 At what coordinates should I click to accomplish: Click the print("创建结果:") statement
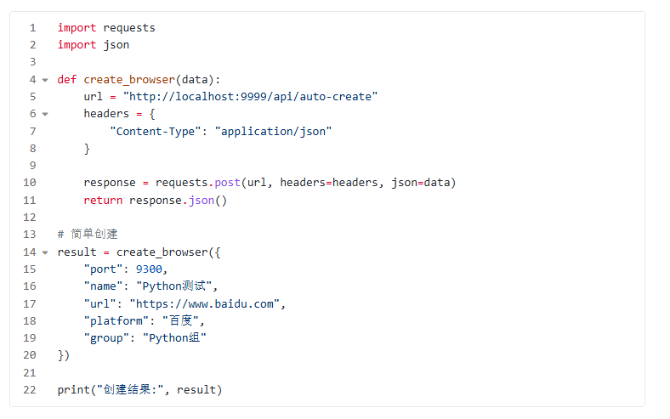tap(139, 390)
